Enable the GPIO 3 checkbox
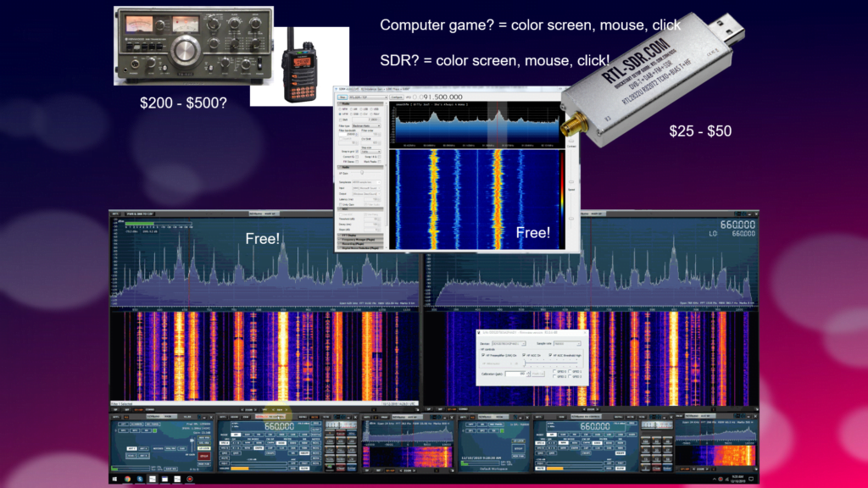 pos(570,376)
